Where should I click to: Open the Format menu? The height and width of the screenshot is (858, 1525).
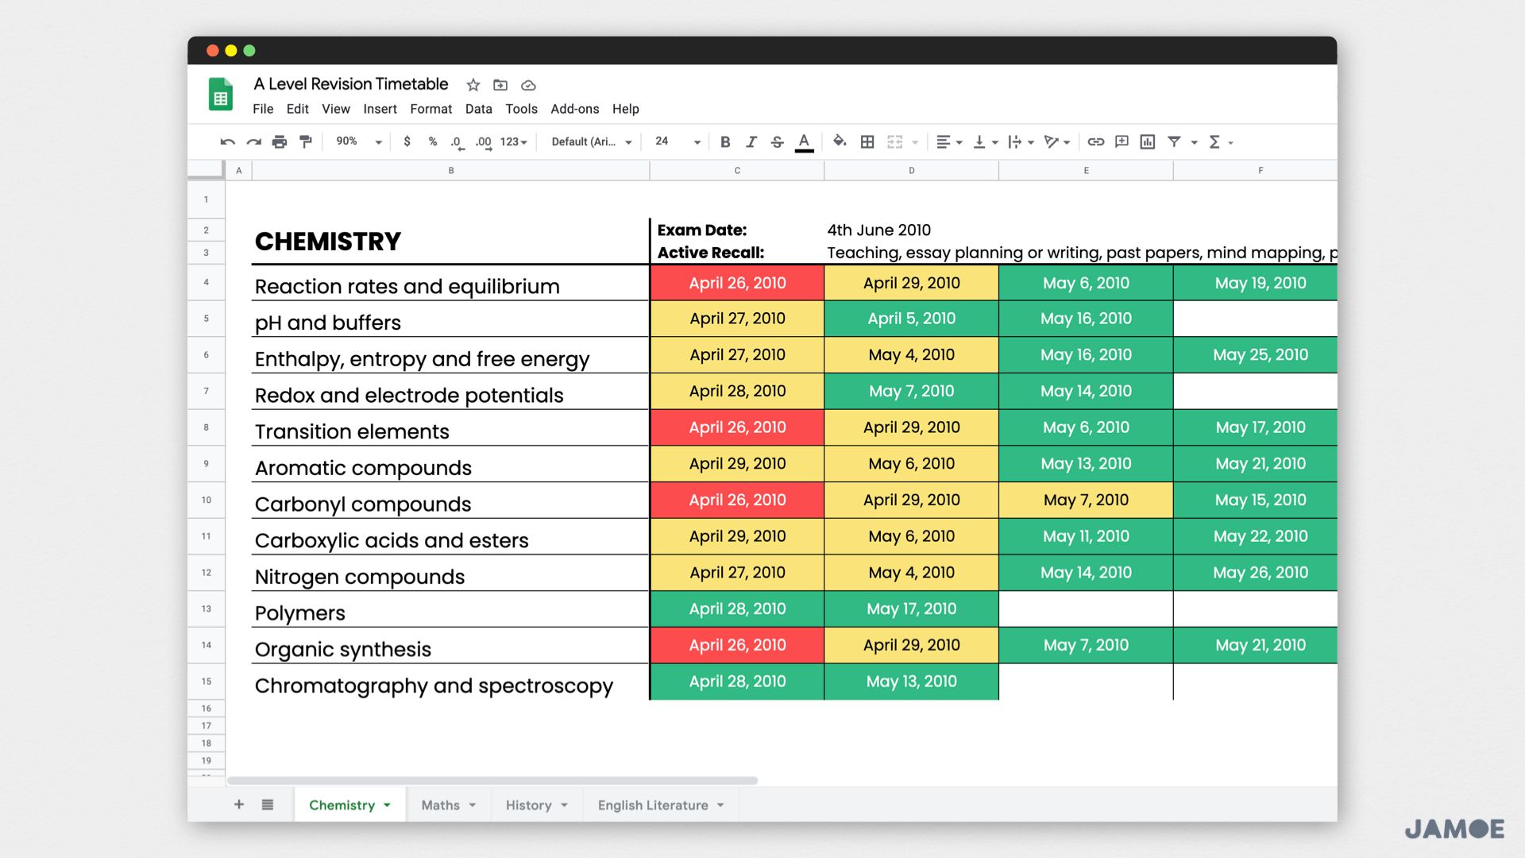coord(430,108)
